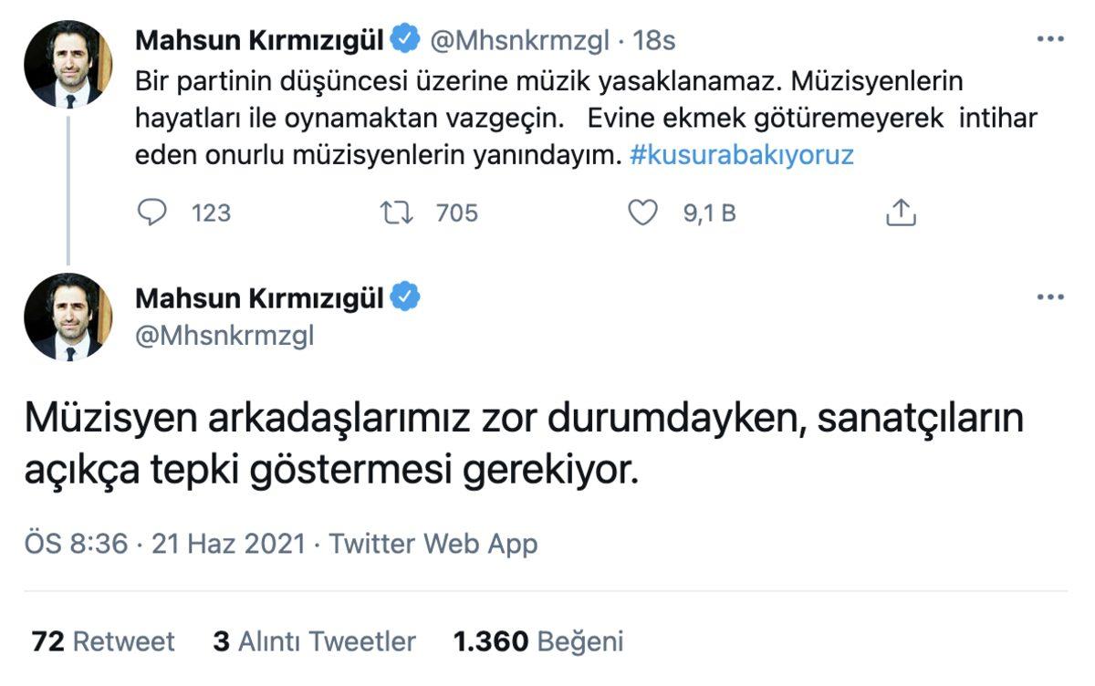Open the share icon on the first tweet

click(901, 212)
